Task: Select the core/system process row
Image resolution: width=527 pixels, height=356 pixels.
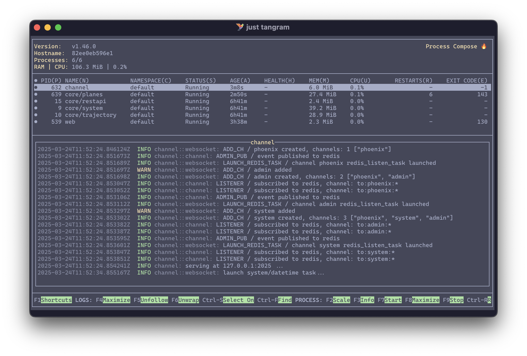Action: tap(262, 108)
